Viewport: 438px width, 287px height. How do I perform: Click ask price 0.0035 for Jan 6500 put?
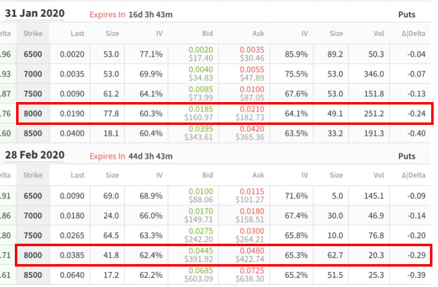pyautogui.click(x=252, y=49)
